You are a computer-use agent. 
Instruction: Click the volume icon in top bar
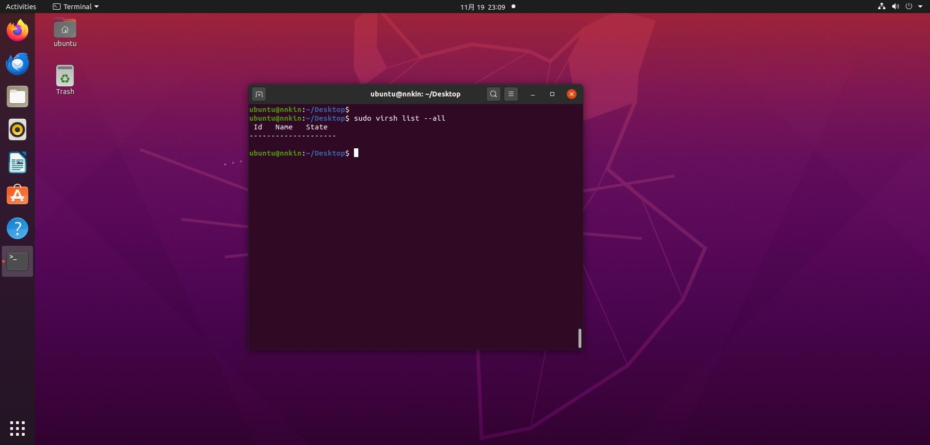pyautogui.click(x=895, y=7)
